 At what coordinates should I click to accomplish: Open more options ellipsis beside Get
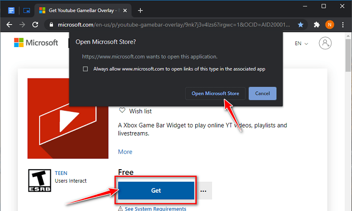[x=203, y=191]
